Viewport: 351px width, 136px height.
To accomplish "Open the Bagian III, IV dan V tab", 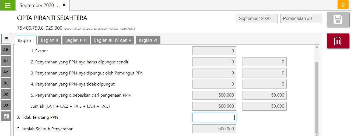I will coord(113,40).
